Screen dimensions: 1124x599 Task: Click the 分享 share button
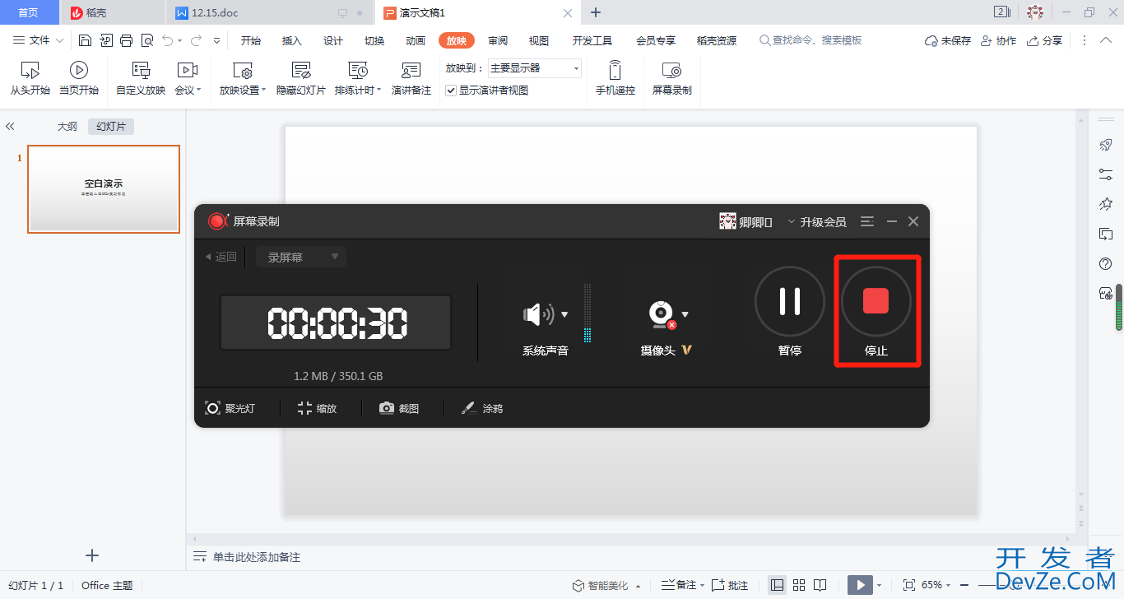pyautogui.click(x=1045, y=40)
